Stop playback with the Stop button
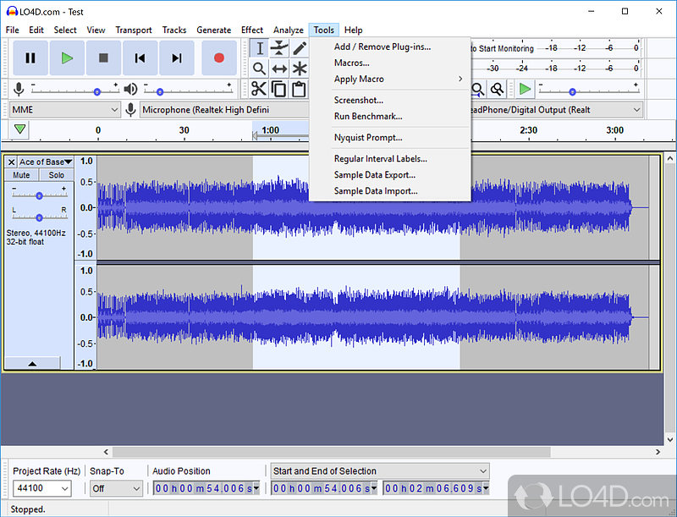This screenshot has width=677, height=517. (103, 58)
